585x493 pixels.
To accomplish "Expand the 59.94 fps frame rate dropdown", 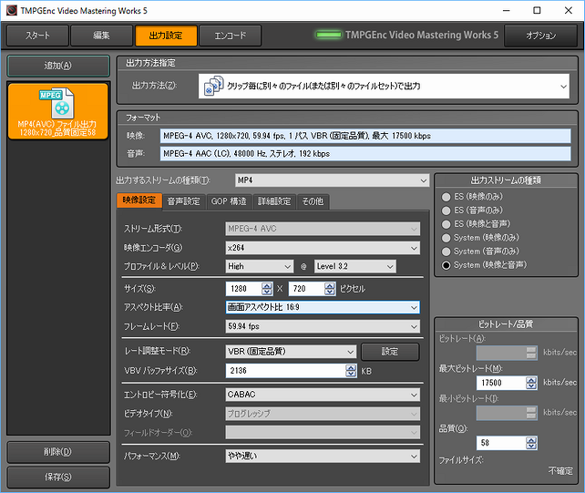I will (323, 326).
